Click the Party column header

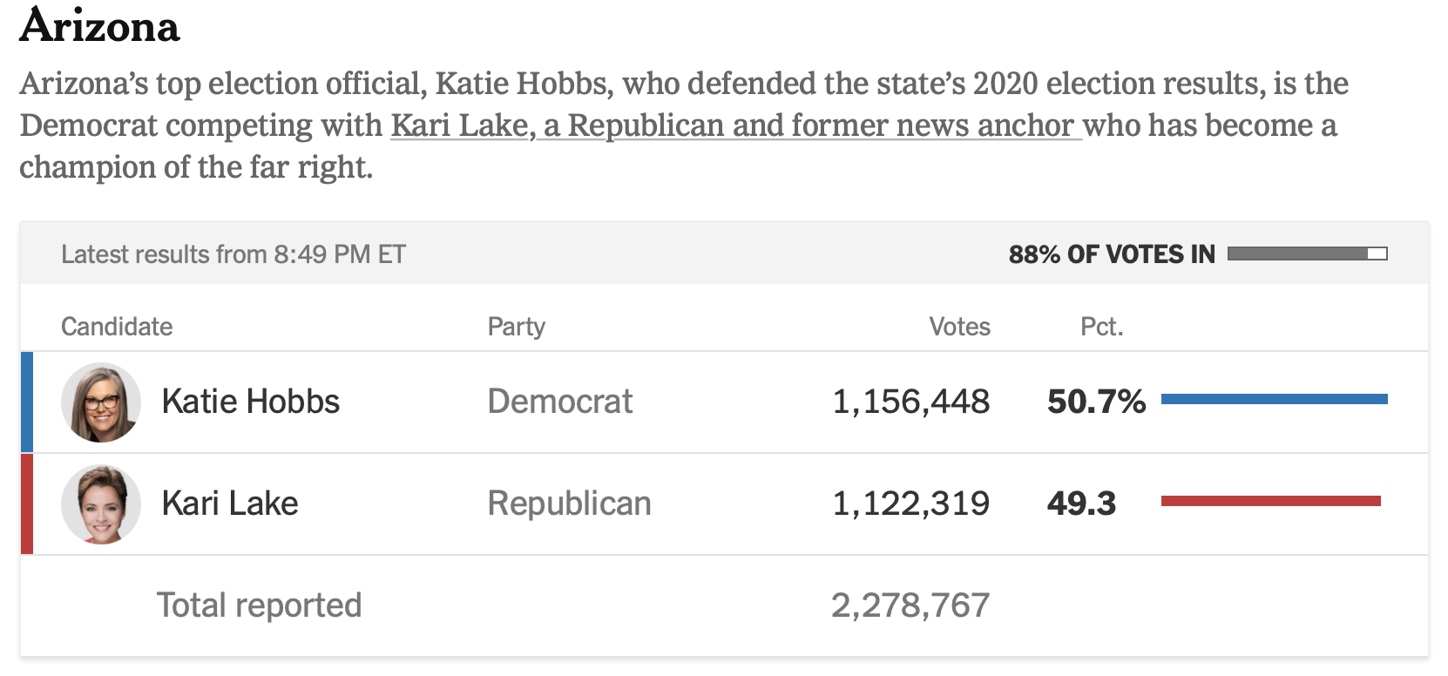click(516, 327)
